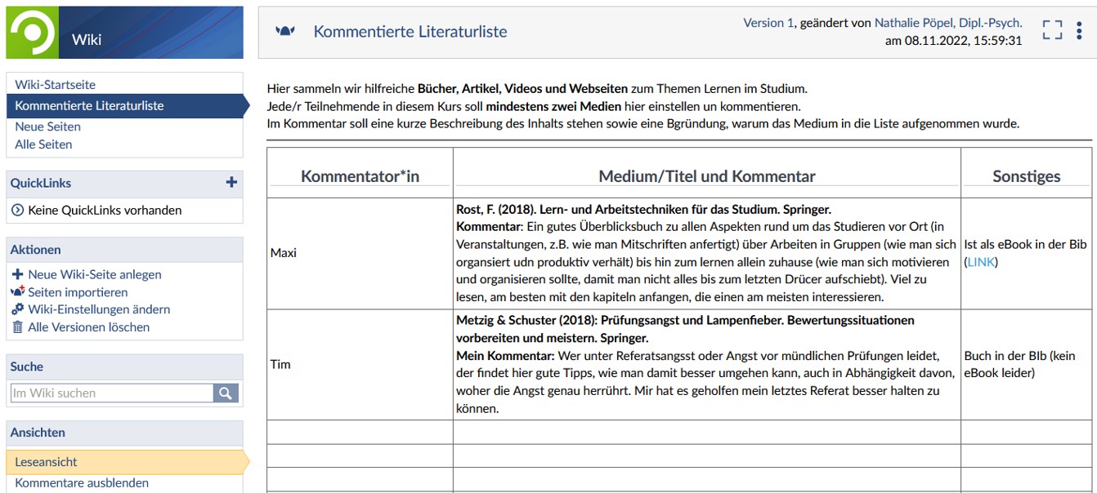Focus the Im Wiki suchen field

tap(111, 393)
